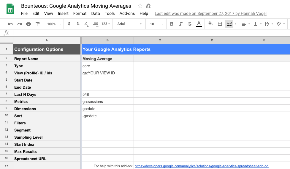The width and height of the screenshot is (290, 169).
Task: Select row 7 header
Action: (7, 94)
